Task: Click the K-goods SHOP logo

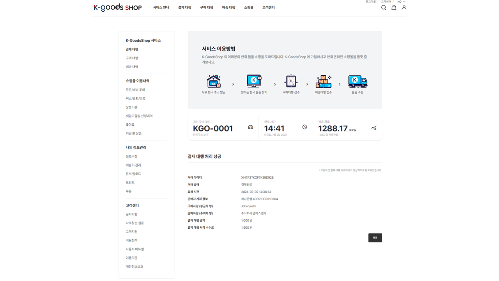Action: (118, 7)
